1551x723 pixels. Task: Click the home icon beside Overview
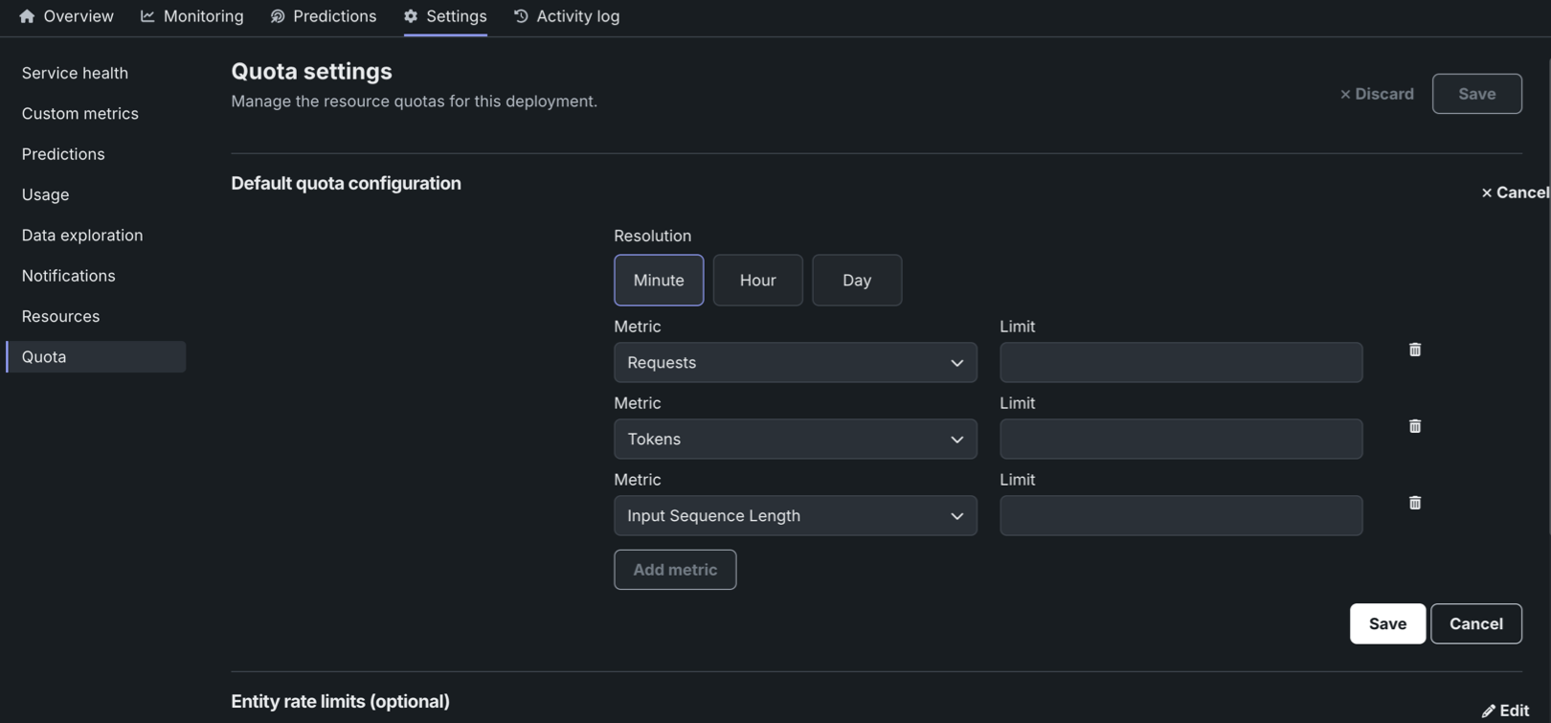pyautogui.click(x=27, y=16)
